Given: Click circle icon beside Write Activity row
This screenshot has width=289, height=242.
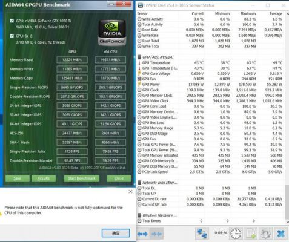Looking at the screenshot, I should tap(139, 19).
